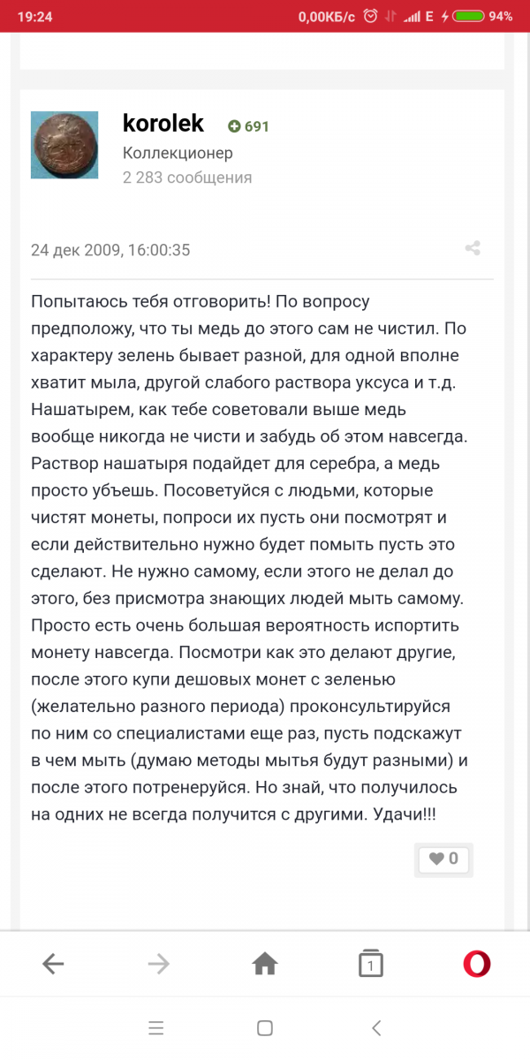
Task: View the user's 2 283 сообщения
Action: click(187, 178)
